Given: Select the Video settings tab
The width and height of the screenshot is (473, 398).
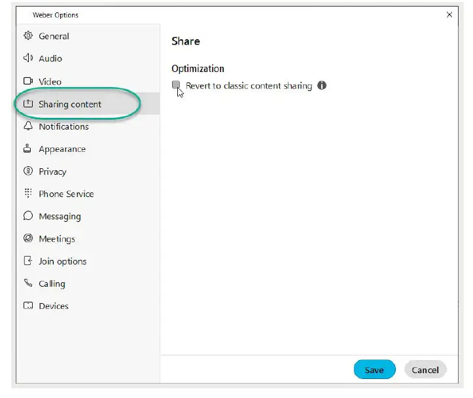Looking at the screenshot, I should 88,81.
